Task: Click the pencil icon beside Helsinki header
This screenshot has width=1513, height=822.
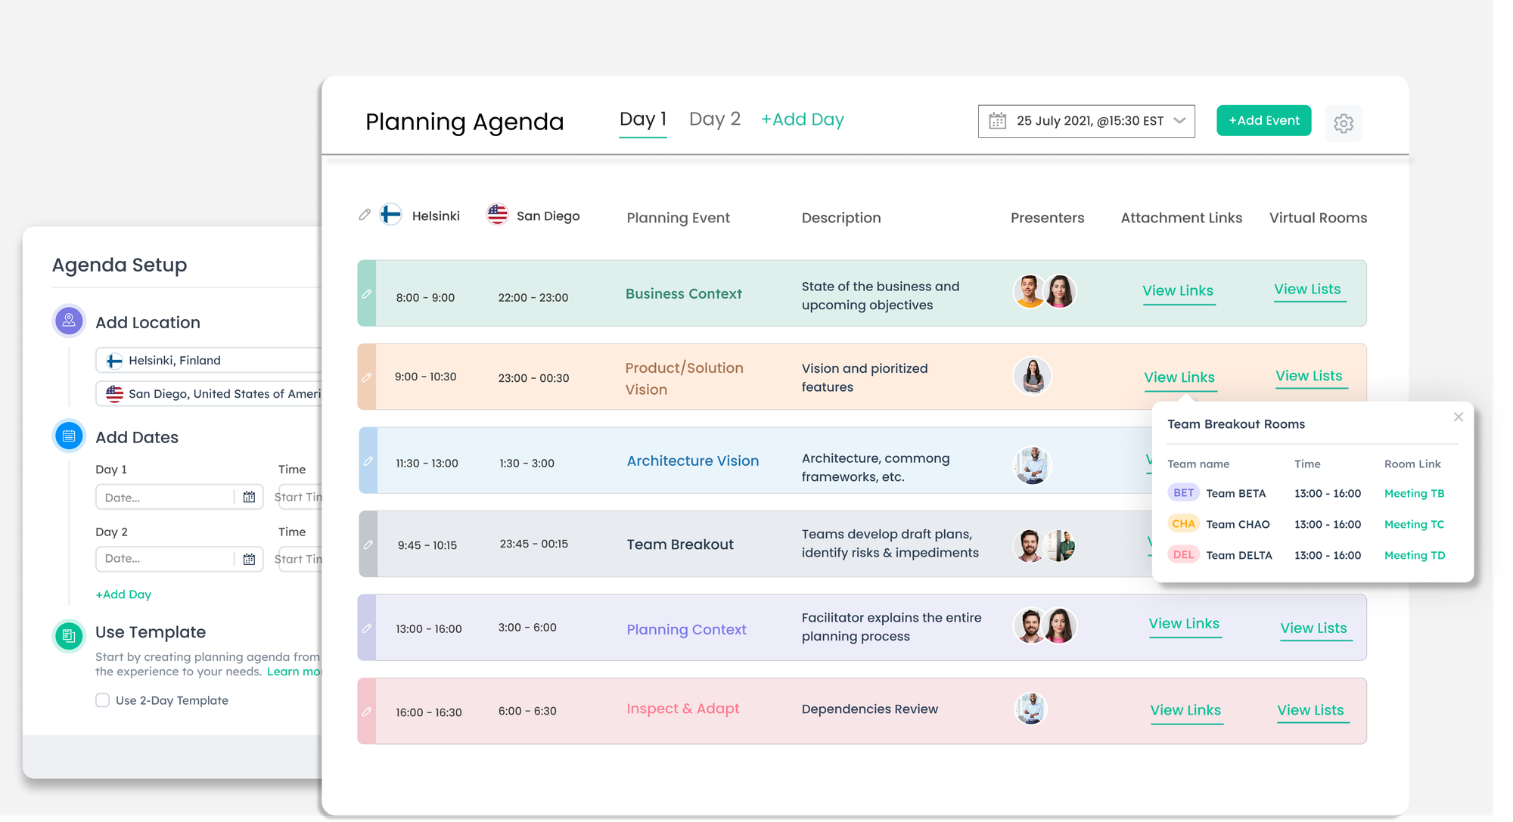Action: [x=365, y=215]
